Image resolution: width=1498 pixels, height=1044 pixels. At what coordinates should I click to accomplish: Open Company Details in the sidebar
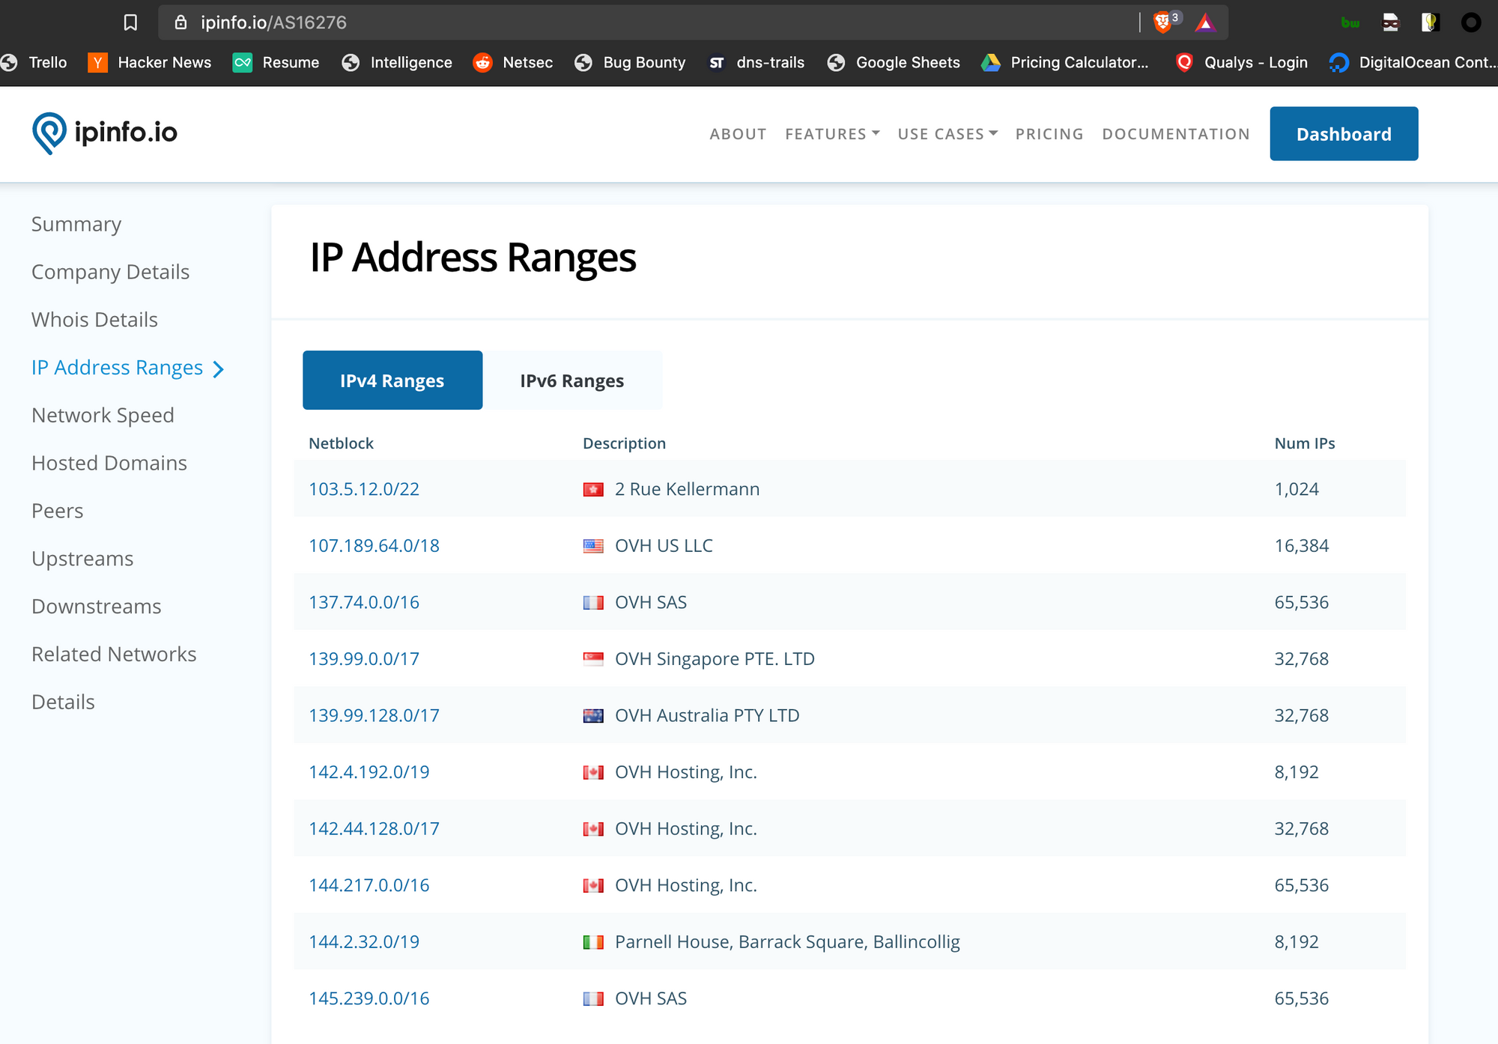pyautogui.click(x=110, y=272)
